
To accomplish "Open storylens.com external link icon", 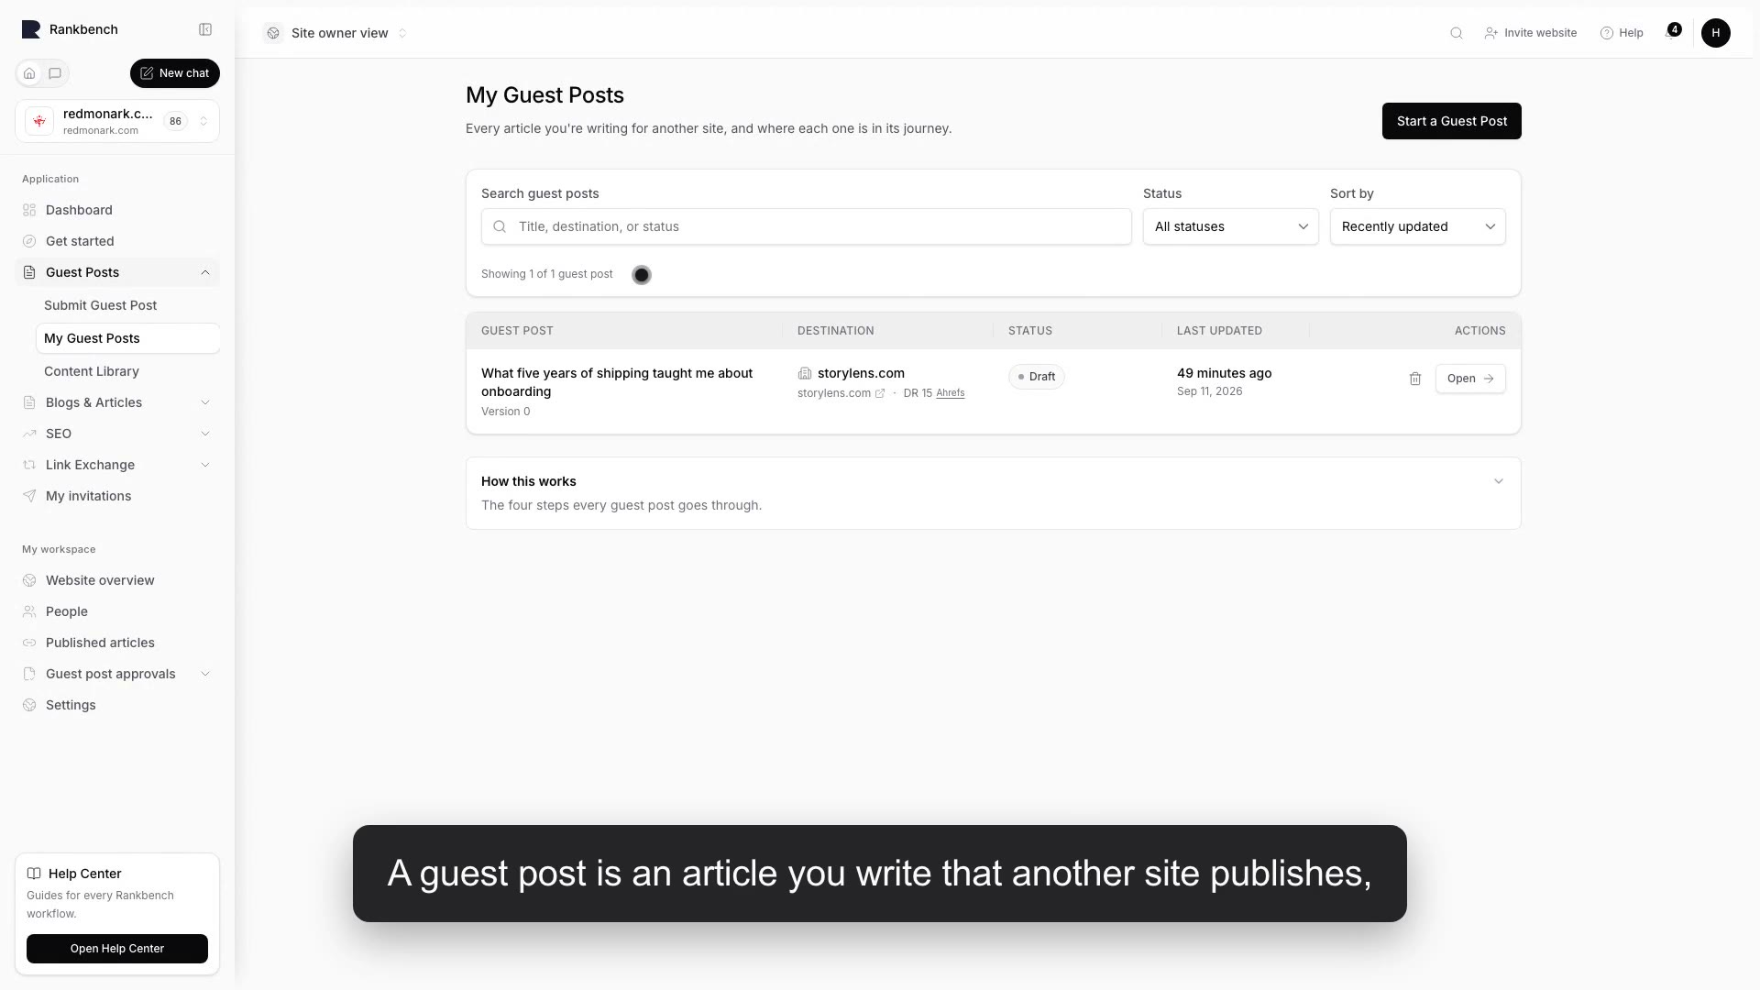I will click(880, 393).
